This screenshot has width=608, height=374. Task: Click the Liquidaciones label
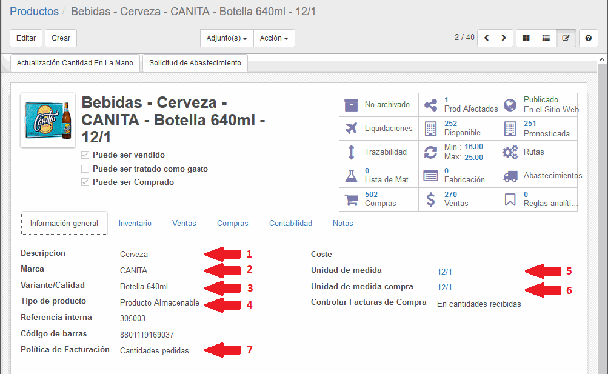pos(389,129)
